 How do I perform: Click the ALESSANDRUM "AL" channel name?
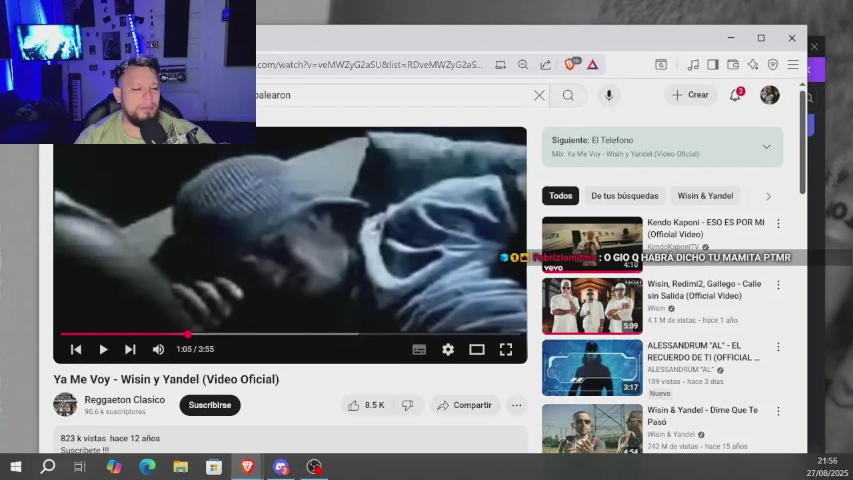[x=680, y=369]
